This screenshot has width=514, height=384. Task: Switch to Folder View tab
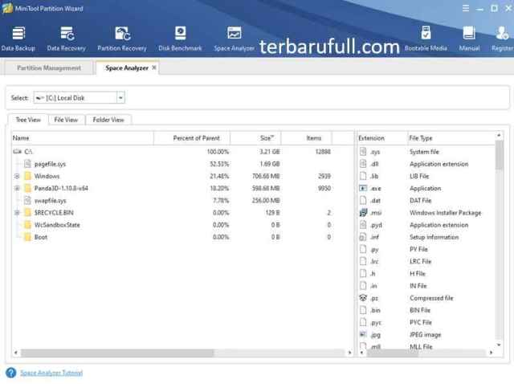click(108, 120)
